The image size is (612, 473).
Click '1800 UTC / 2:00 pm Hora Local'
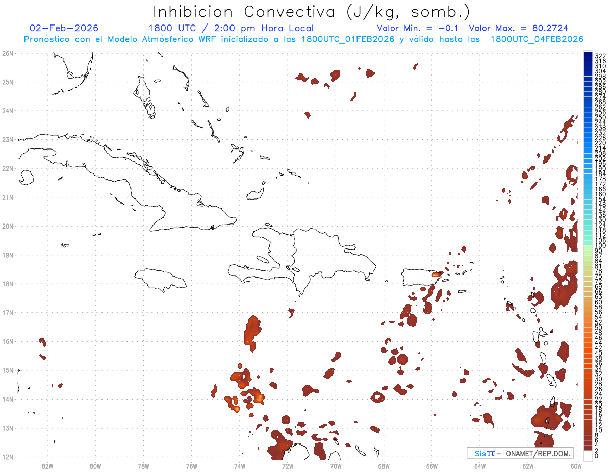coord(231,28)
